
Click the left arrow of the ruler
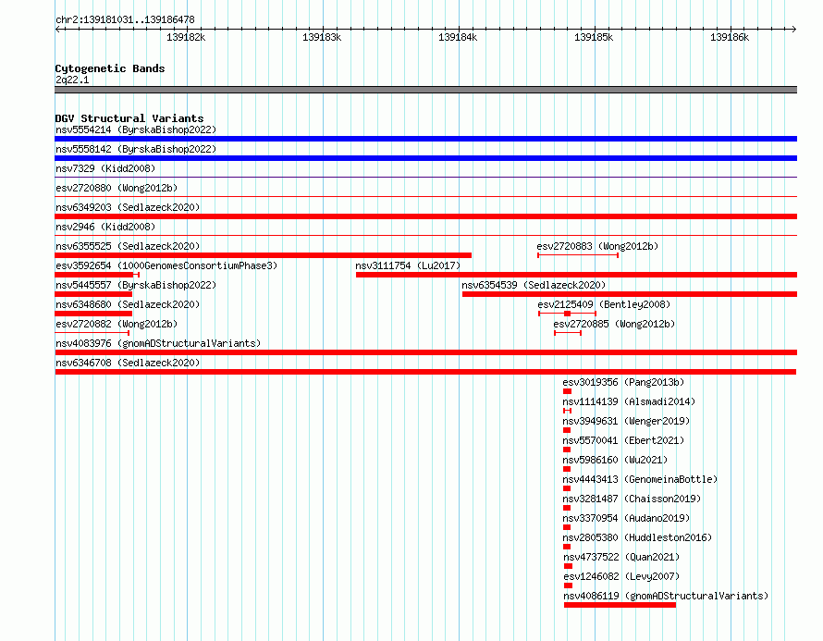[57, 29]
